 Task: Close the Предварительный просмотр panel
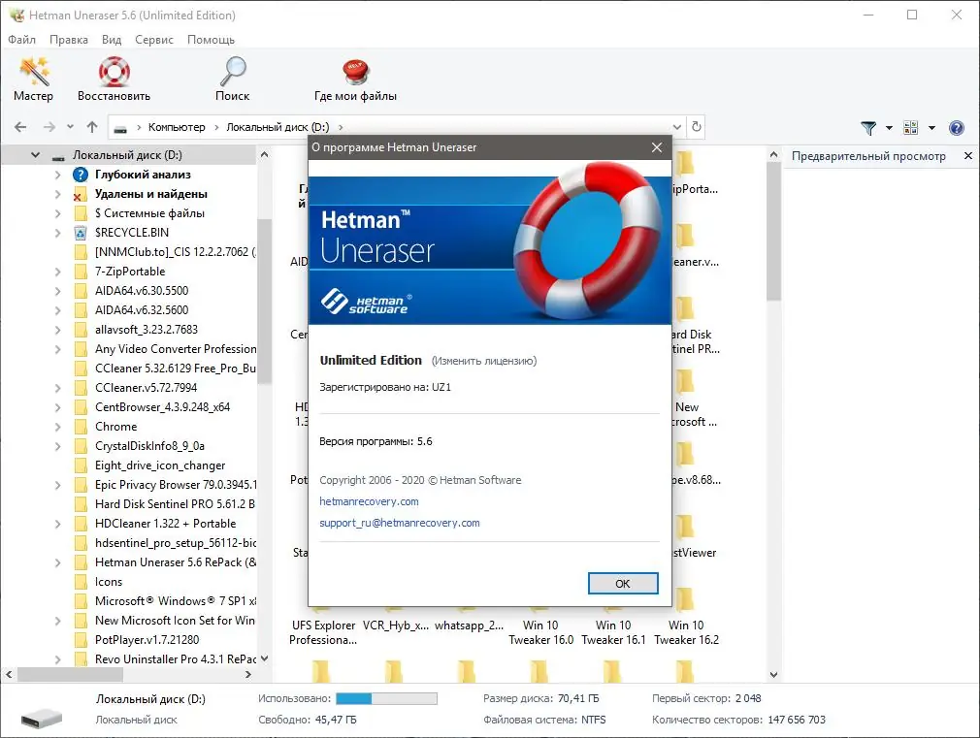coord(968,155)
